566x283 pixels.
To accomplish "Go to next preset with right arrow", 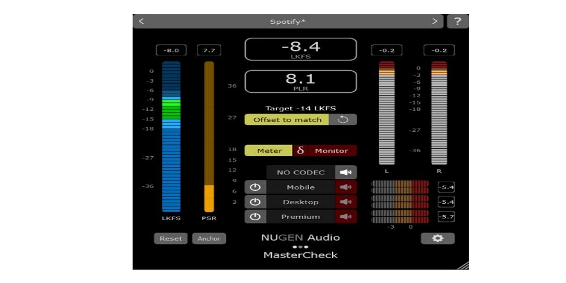I will tap(435, 22).
